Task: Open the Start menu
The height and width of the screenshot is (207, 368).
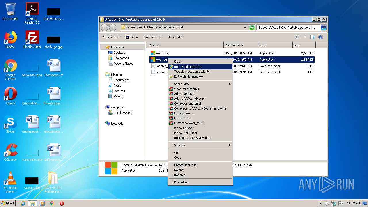Action: coord(8,203)
